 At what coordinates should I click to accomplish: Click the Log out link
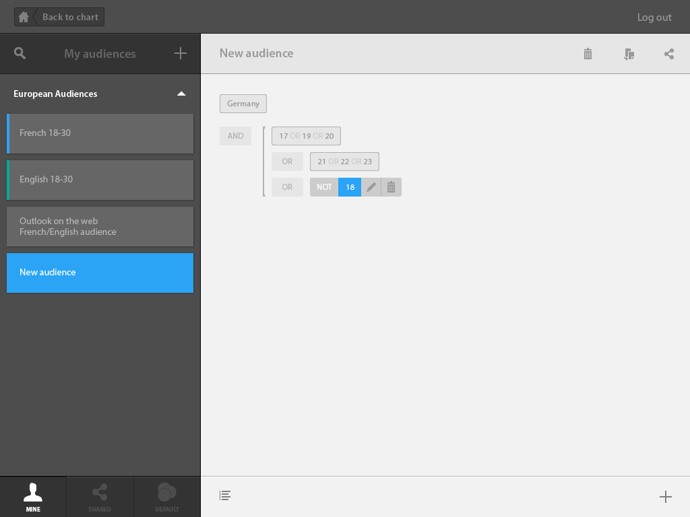point(654,17)
